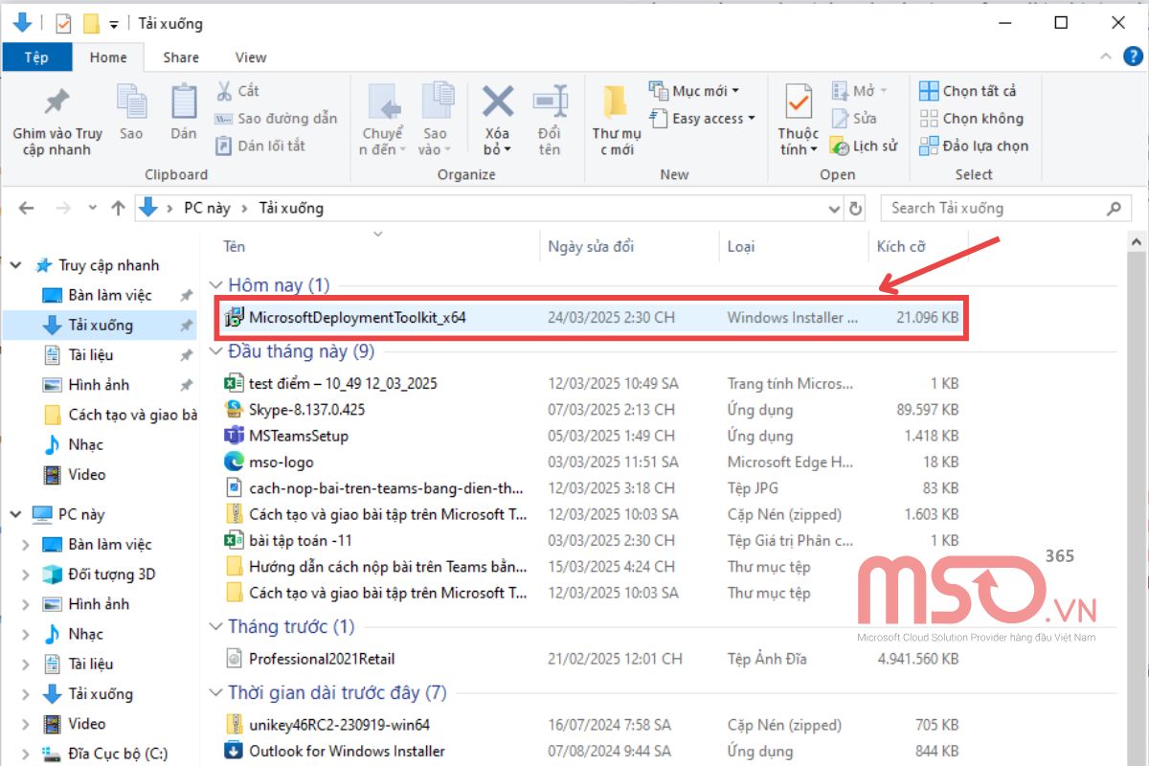Viewport: 1149px width, 766px height.
Task: Select the mso-logo Edge file icon
Action: click(x=234, y=462)
